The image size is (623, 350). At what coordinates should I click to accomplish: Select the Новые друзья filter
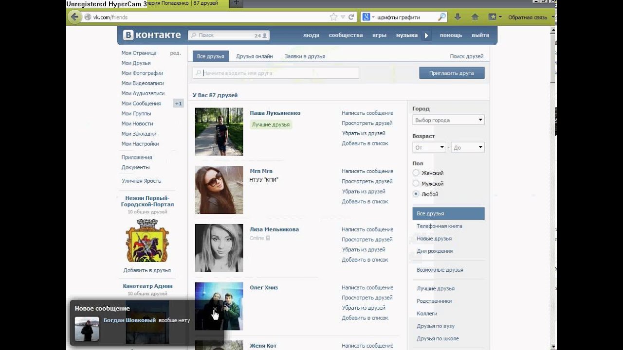[x=434, y=239]
